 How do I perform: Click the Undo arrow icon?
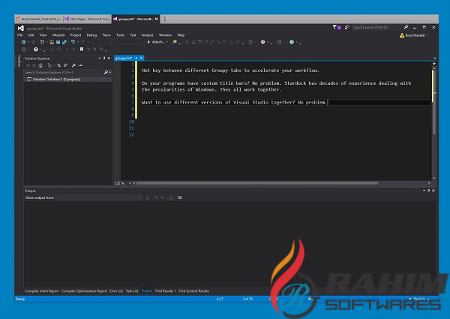click(73, 42)
